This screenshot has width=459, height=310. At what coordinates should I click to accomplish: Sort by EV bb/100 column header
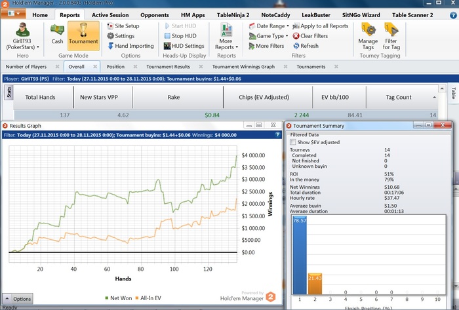pos(339,97)
